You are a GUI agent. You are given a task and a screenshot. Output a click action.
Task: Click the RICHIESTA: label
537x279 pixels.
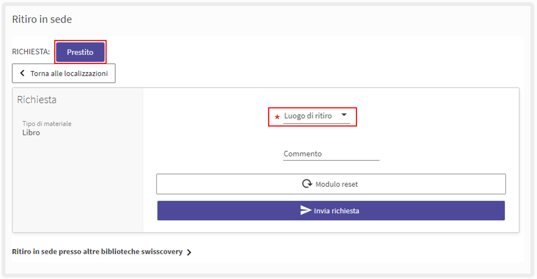31,52
